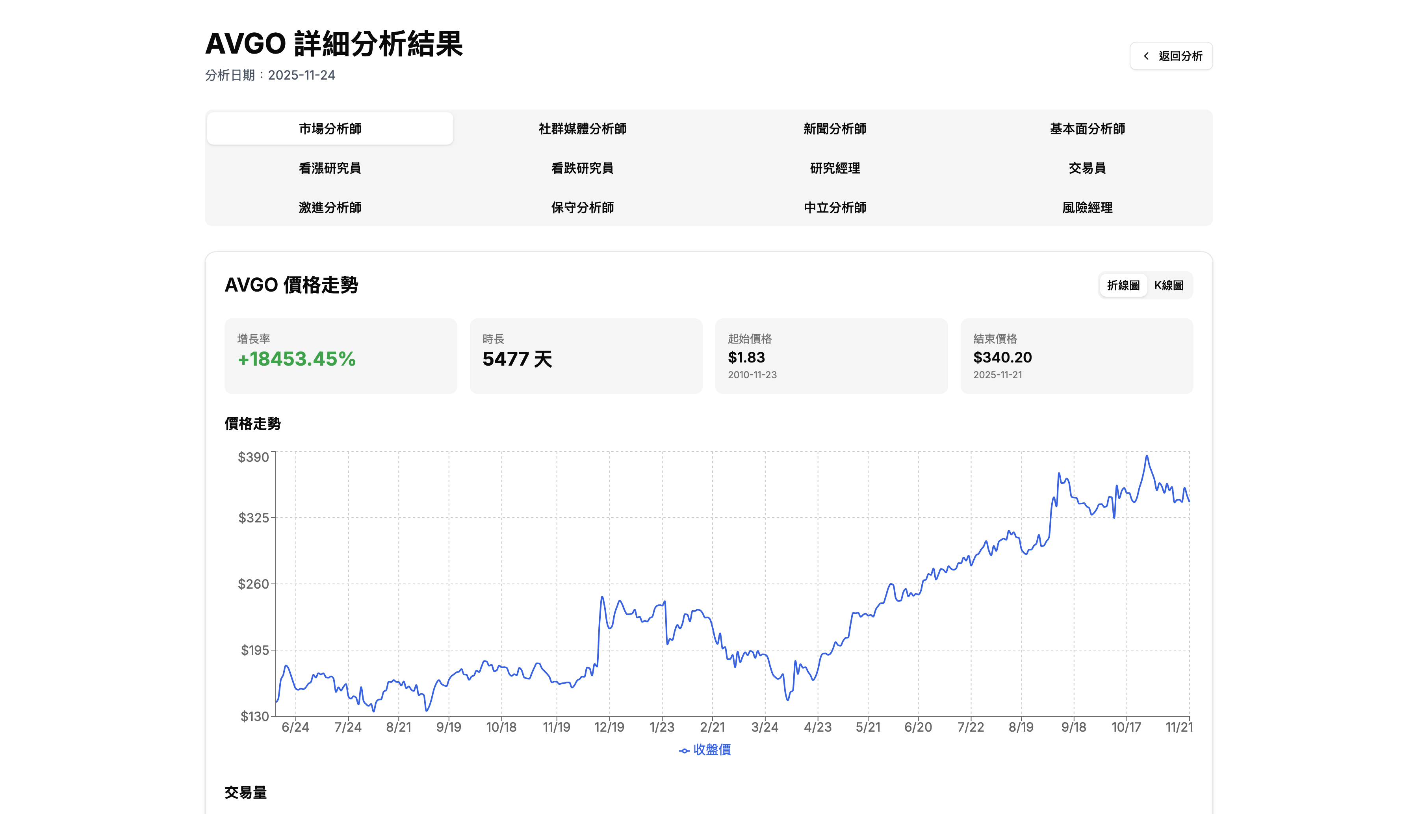Viewport: 1418px width, 814px height.
Task: Click the 時長 label
Action: click(x=494, y=339)
